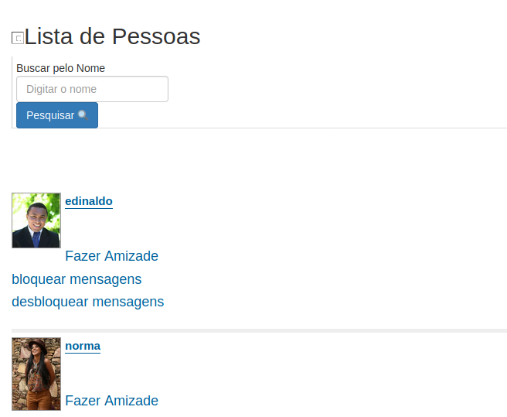Open the norma profile link
The image size is (507, 417).
pyautogui.click(x=83, y=346)
